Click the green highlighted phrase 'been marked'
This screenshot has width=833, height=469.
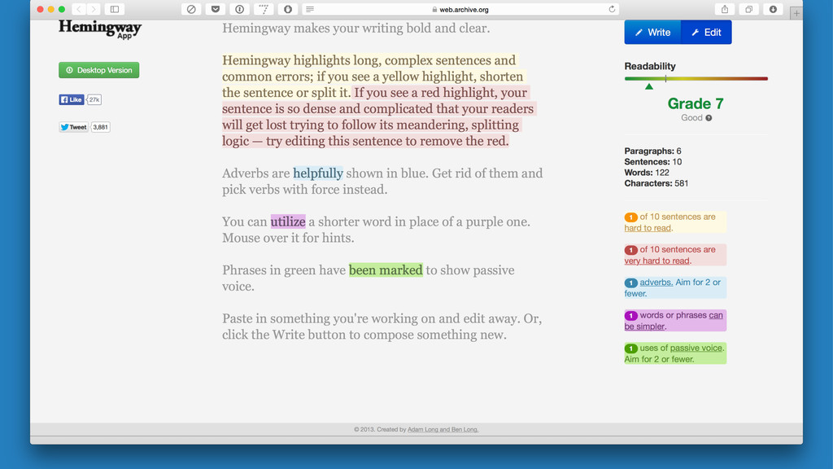[x=386, y=270]
